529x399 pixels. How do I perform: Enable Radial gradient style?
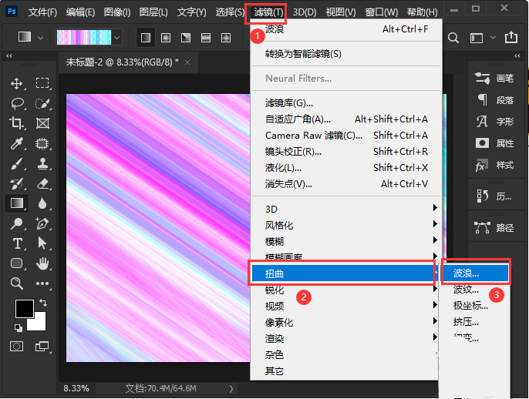point(166,38)
